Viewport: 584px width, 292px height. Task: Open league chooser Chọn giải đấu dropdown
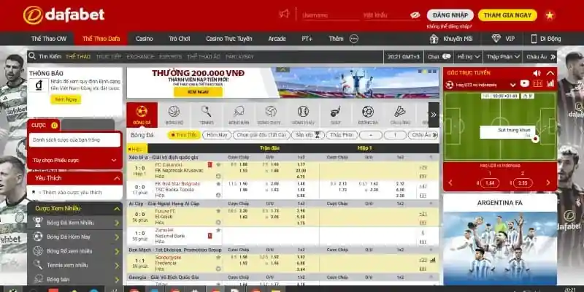(261, 135)
